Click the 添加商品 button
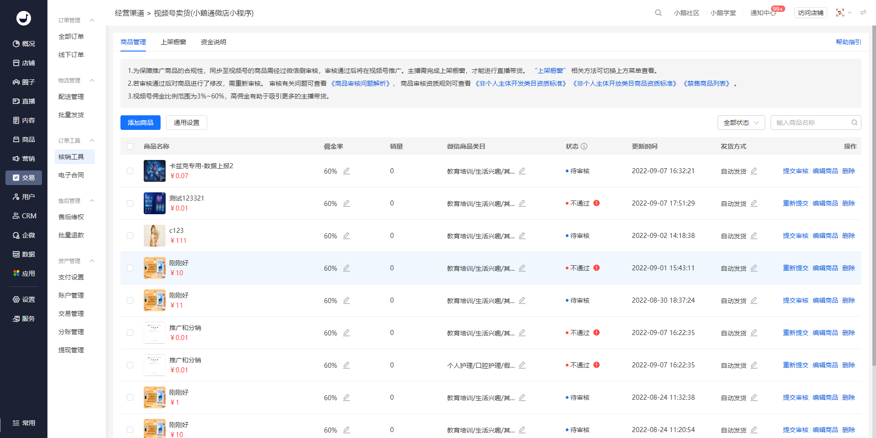Screen dimensions: 876x438 141,123
